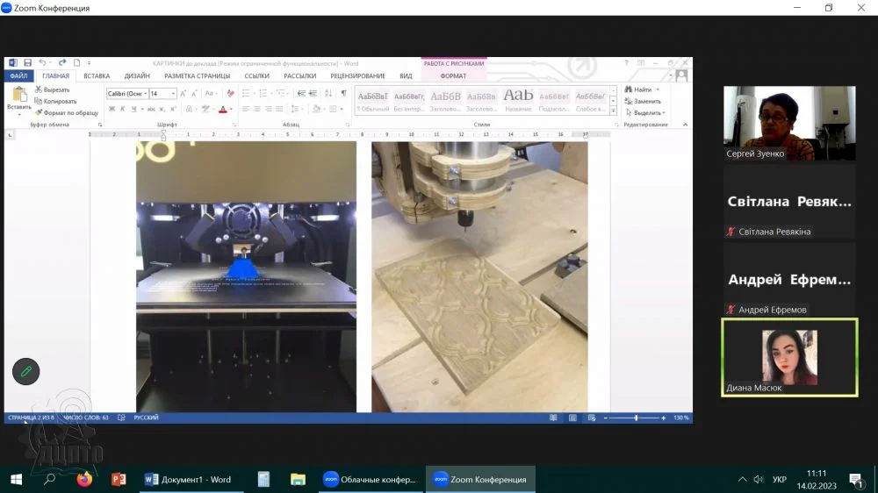Toggle underline Ч formatting
Viewport: 878px width, 493px height.
pyautogui.click(x=133, y=109)
